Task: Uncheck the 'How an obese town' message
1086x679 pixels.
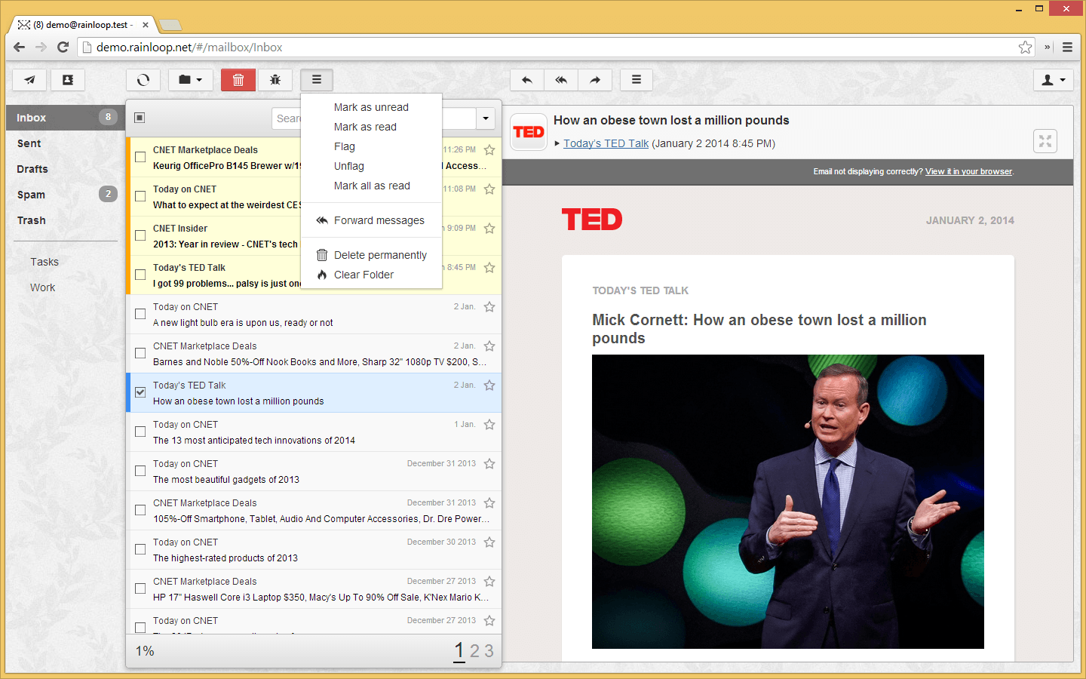Action: 140,392
